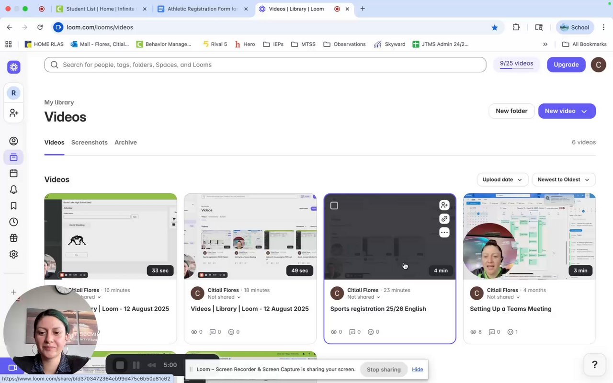Open the New video dropdown
Screen dimensions: 613x383
[x=567, y=111]
